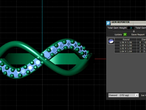The image size is (146, 110).
Task: Open the Diamond material dropdown
Action: tap(123, 95)
